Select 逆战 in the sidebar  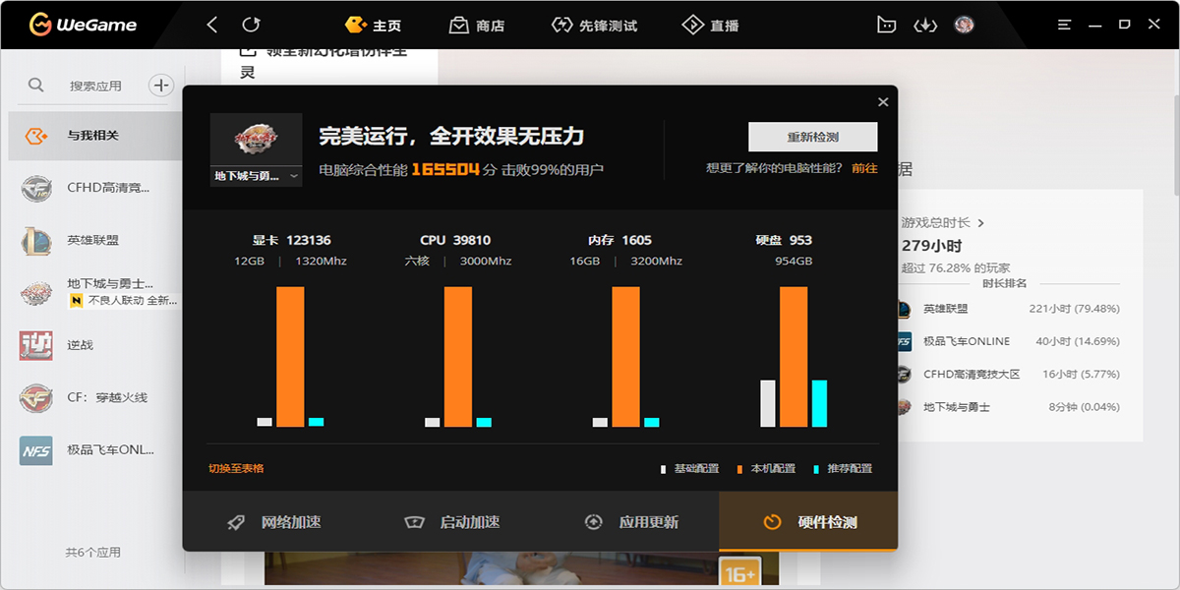point(95,345)
